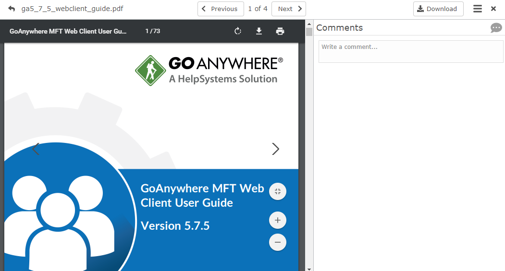505x271 pixels.
Task: Click the comments speech bubble icon
Action: [x=496, y=28]
